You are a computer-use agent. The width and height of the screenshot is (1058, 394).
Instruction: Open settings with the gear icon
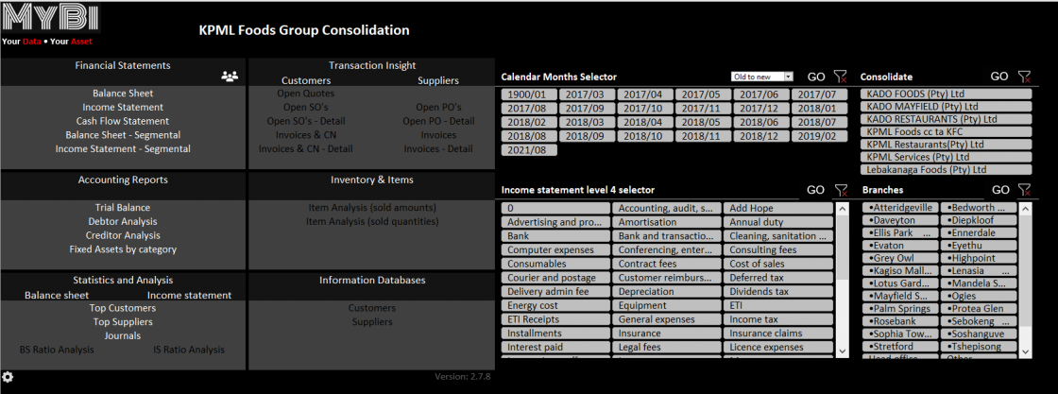9,377
